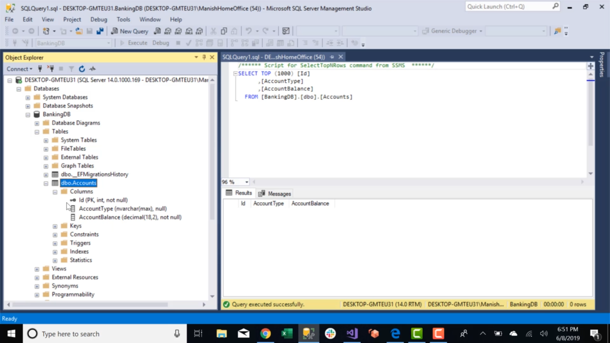Toggle auto-hide pin on Object Explorer panel

(x=204, y=57)
